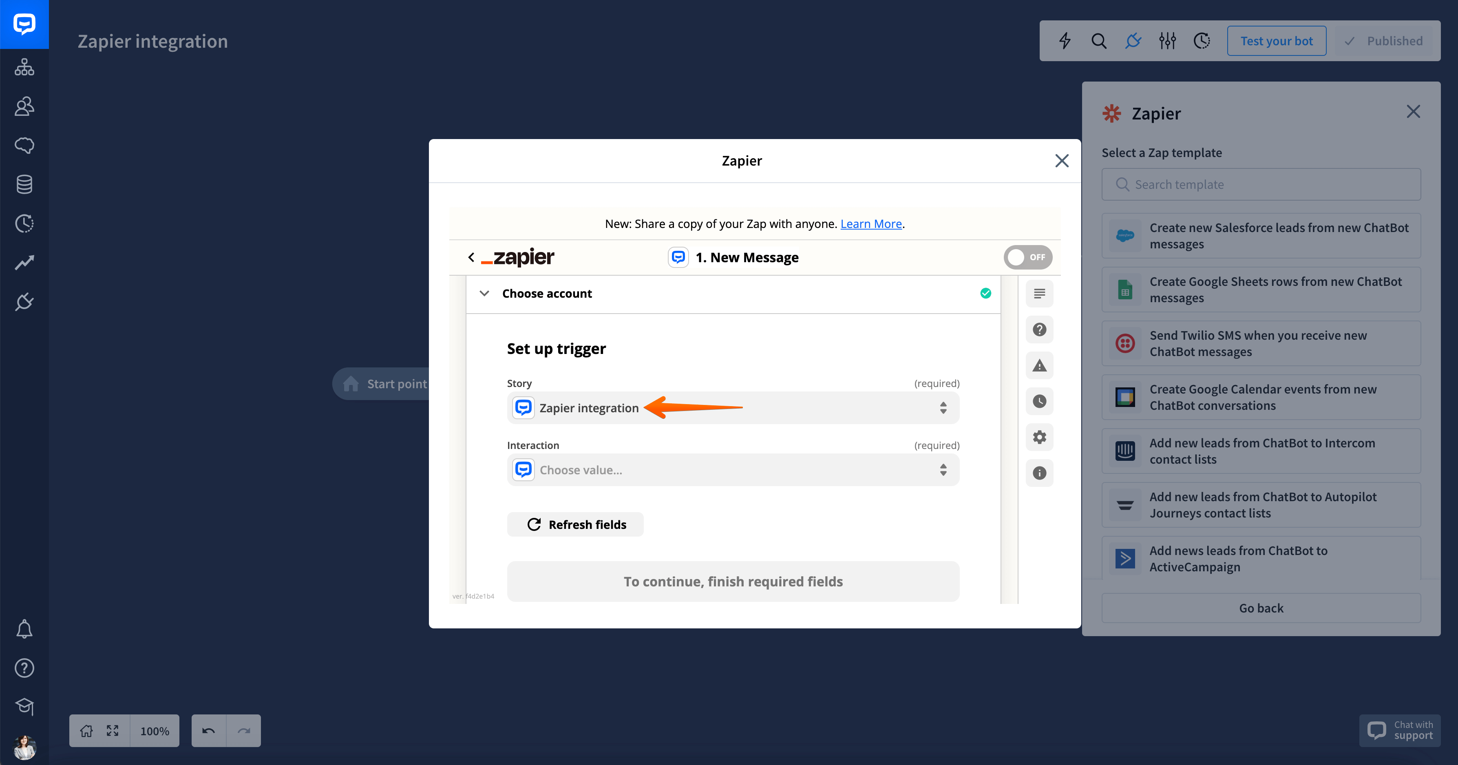Select Create Google Calendar events template
Image resolution: width=1458 pixels, height=765 pixels.
[1261, 398]
